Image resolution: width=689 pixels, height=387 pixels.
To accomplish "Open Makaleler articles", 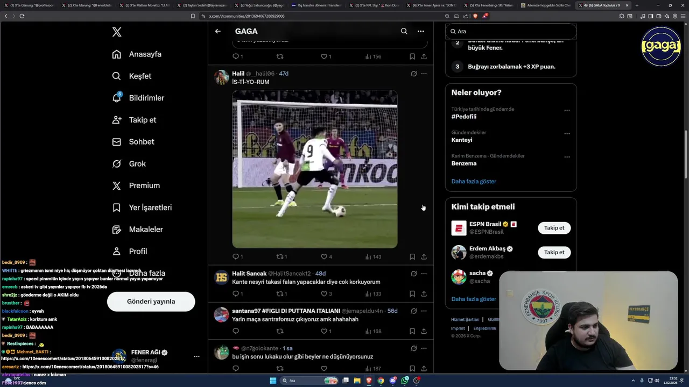I will [x=137, y=230].
